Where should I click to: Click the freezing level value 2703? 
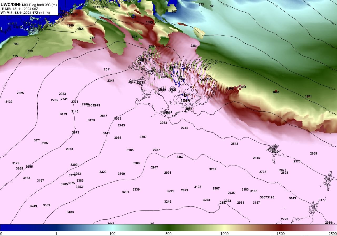pyautogui.click(x=263, y=172)
